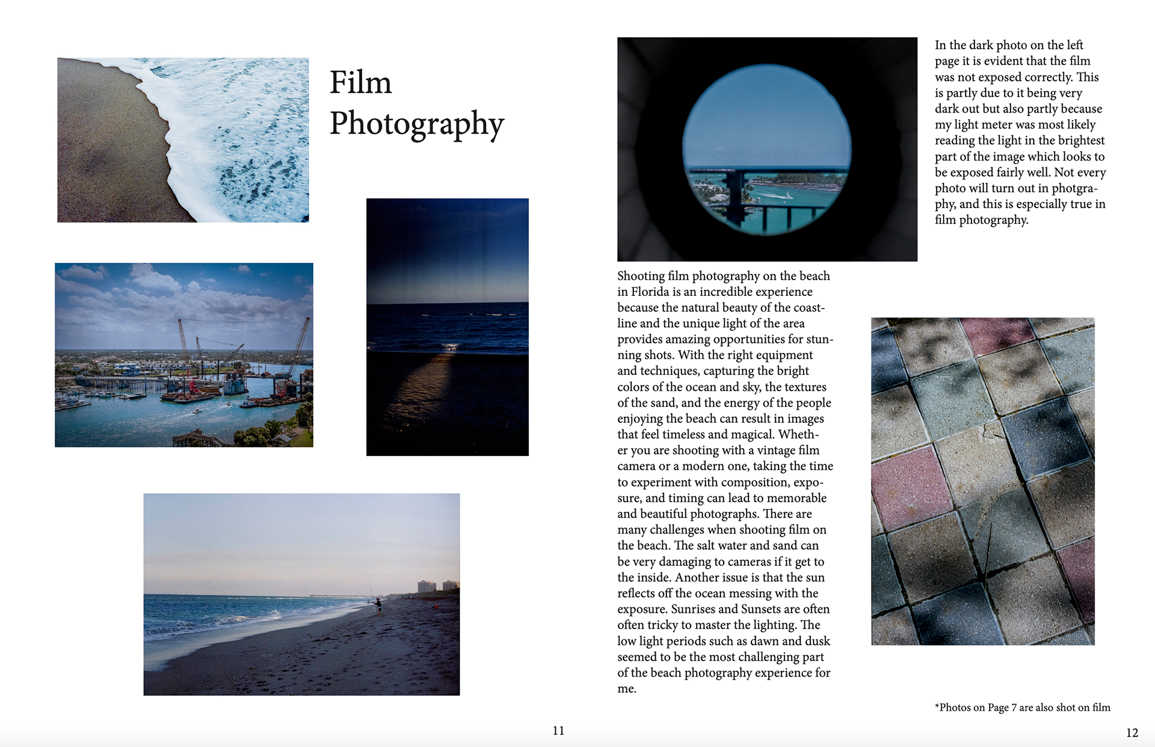Click the paragraph starting 'Shooting film photography'
Screen dimensions: 1155x747
tap(724, 481)
